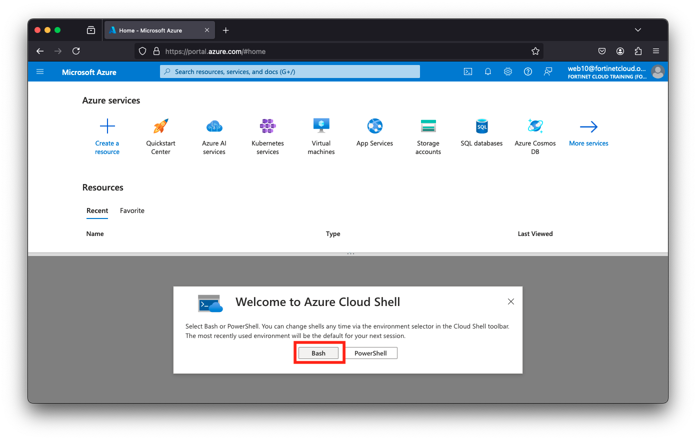
Task: Reload the current page
Action: 76,51
